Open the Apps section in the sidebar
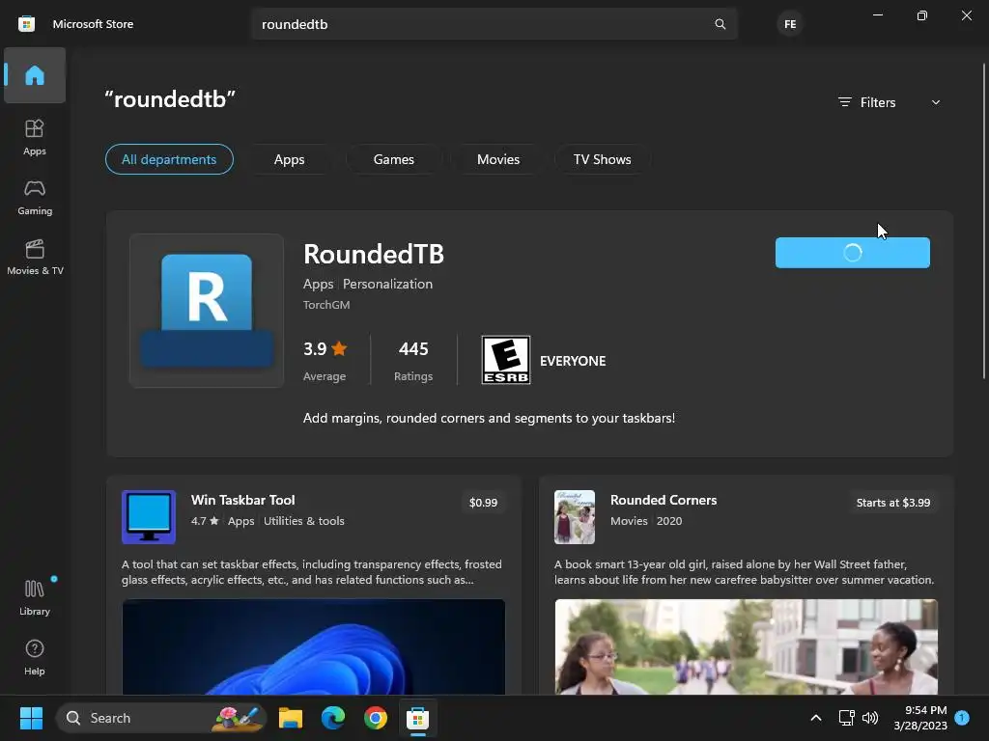 (x=35, y=137)
